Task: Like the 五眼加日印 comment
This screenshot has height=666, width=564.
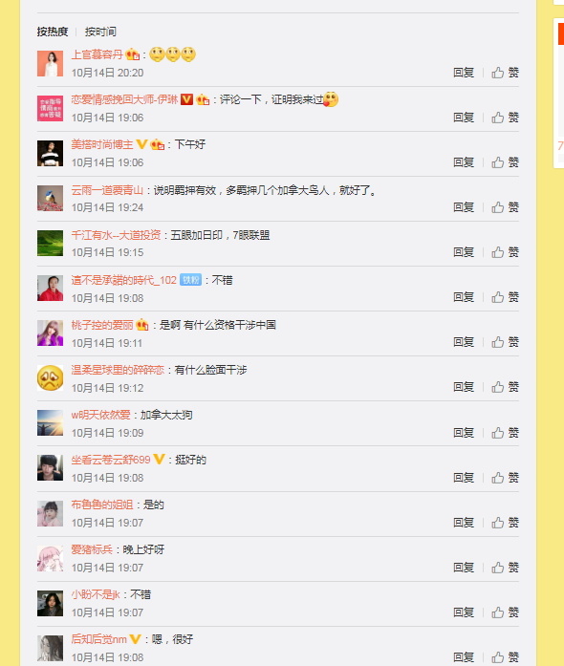Action: tap(505, 252)
